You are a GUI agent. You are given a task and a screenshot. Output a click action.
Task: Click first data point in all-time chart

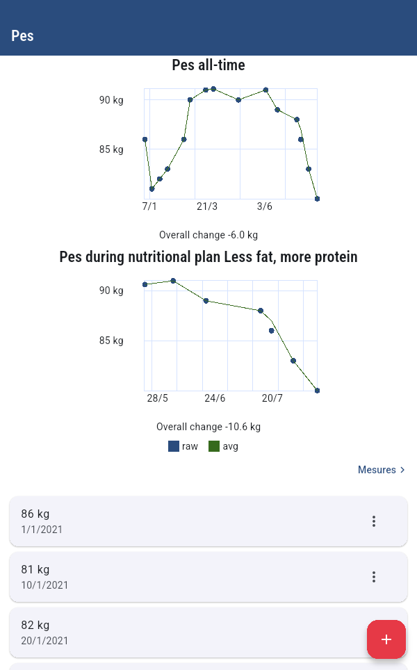coord(145,140)
